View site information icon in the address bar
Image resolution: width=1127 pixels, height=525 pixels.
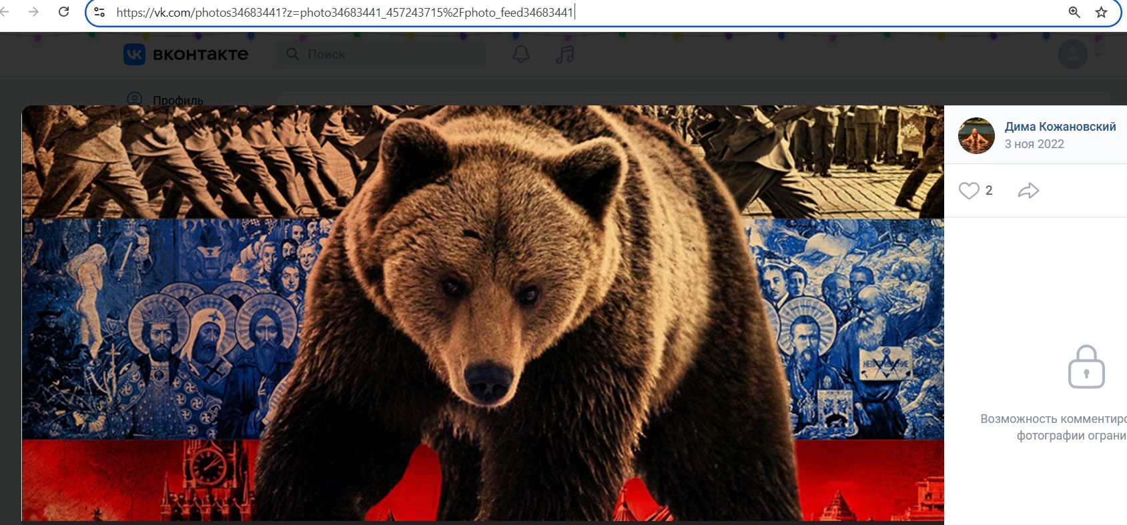[x=99, y=12]
